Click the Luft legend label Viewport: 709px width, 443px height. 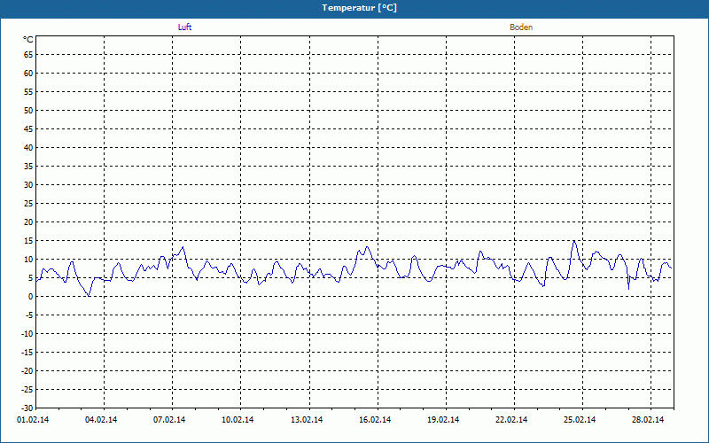pyautogui.click(x=185, y=27)
